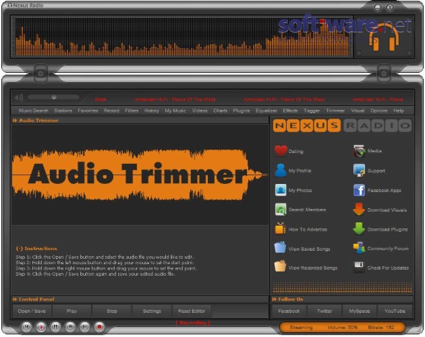The width and height of the screenshot is (425, 337).
Task: Open the YouTube Follow Us button
Action: [395, 311]
